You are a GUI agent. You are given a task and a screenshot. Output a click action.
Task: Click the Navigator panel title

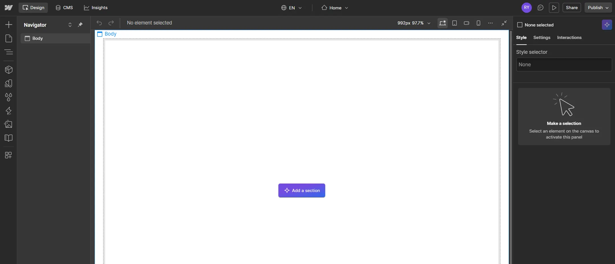pyautogui.click(x=35, y=25)
